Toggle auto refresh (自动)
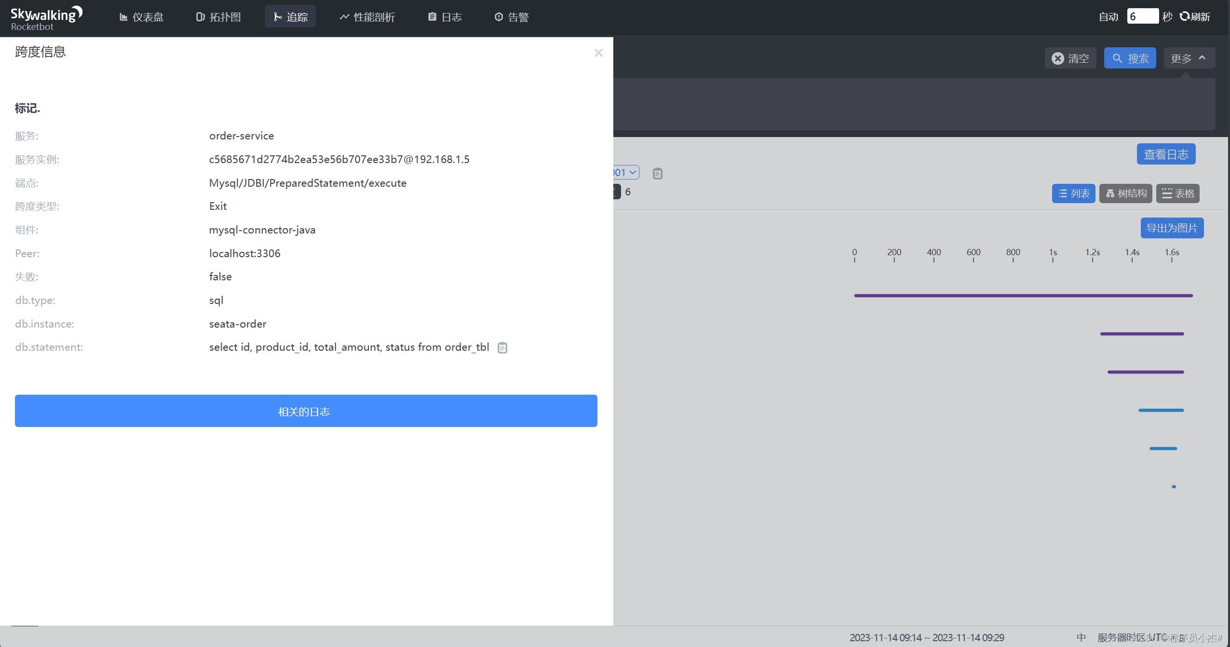Screen dimensions: 1230x647 click(x=1108, y=17)
